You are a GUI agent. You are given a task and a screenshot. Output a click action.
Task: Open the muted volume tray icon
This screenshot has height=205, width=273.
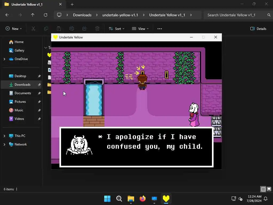coord(240,199)
